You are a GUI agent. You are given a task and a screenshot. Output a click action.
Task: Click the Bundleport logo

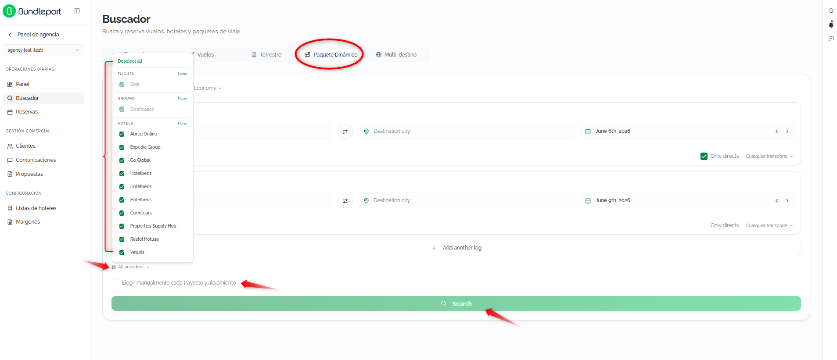(x=32, y=11)
